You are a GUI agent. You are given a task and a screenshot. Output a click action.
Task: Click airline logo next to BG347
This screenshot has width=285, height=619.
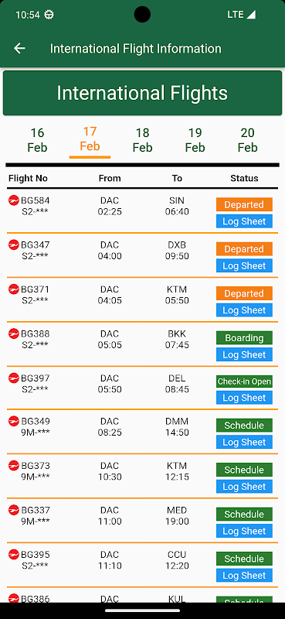click(x=14, y=245)
